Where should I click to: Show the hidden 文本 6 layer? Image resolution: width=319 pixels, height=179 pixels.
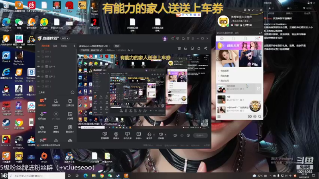coord(38,52)
